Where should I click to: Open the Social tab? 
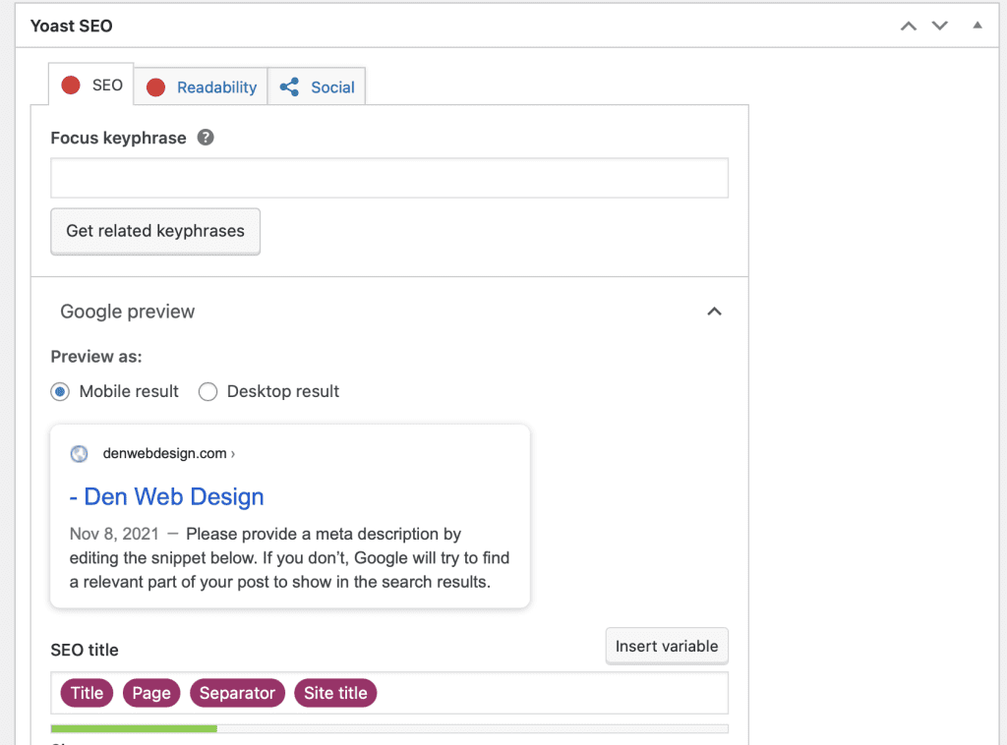[x=317, y=86]
